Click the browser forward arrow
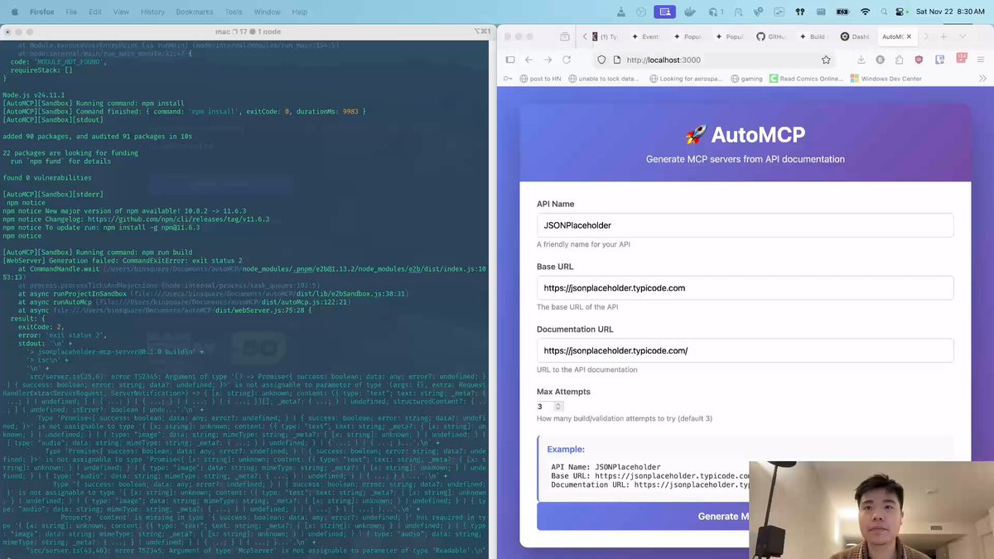 pos(548,60)
